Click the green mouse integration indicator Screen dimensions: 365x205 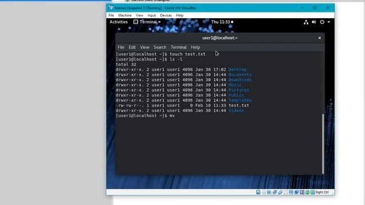tap(307, 192)
